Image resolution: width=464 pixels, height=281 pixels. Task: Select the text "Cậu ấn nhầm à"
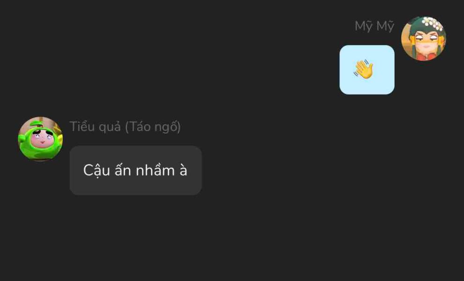tap(135, 170)
